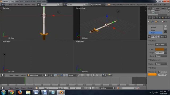This screenshot has width=170, height=95.
Task: Select the Blade material slot
Action: click(155, 30)
